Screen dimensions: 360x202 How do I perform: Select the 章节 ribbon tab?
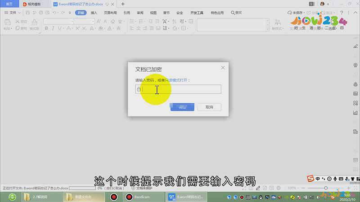tap(166, 13)
